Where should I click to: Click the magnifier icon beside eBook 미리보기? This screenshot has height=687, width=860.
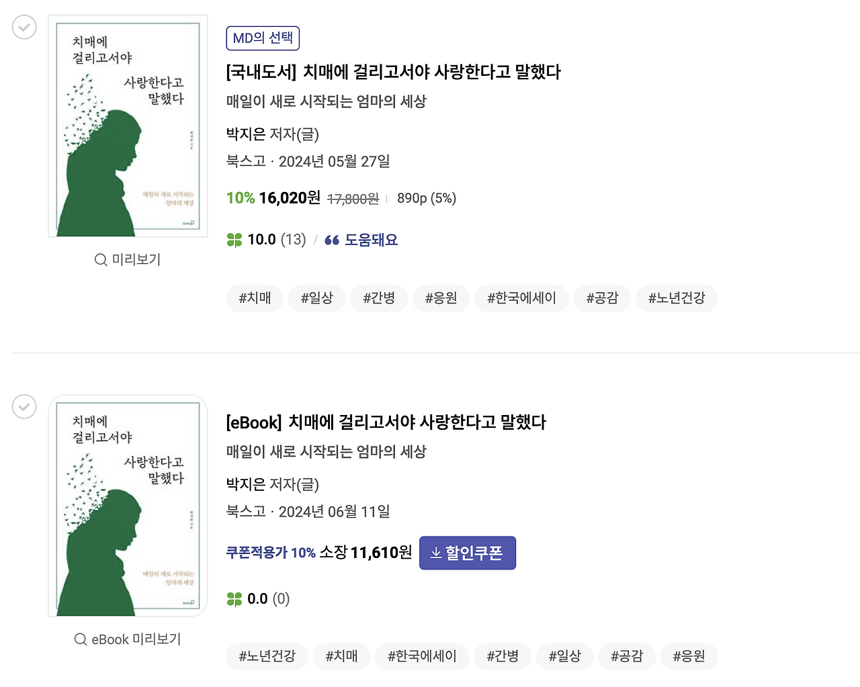[x=80, y=639]
